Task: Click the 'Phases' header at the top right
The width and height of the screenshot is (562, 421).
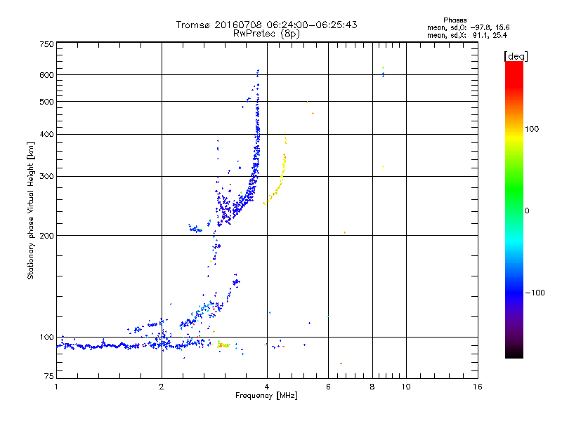Action: click(455, 20)
